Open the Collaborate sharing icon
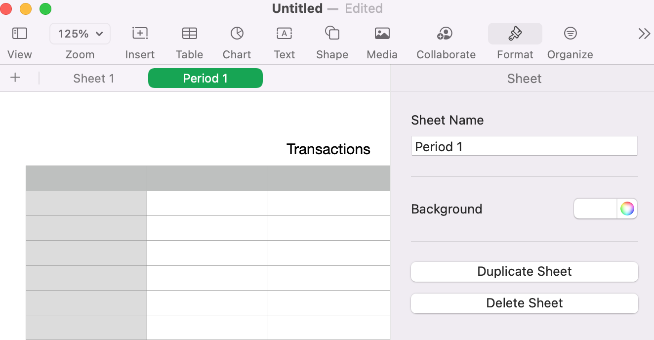 click(446, 34)
